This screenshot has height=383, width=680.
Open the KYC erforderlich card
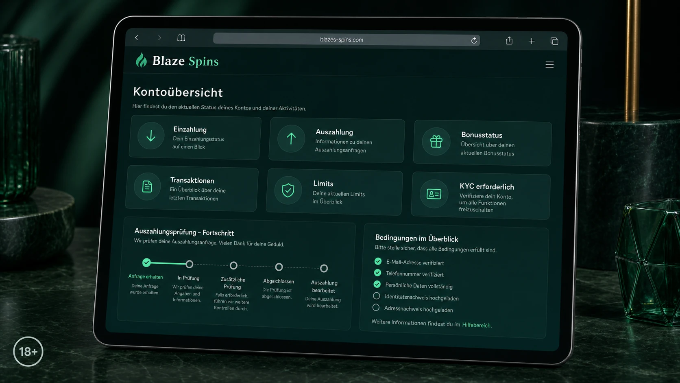click(x=481, y=196)
